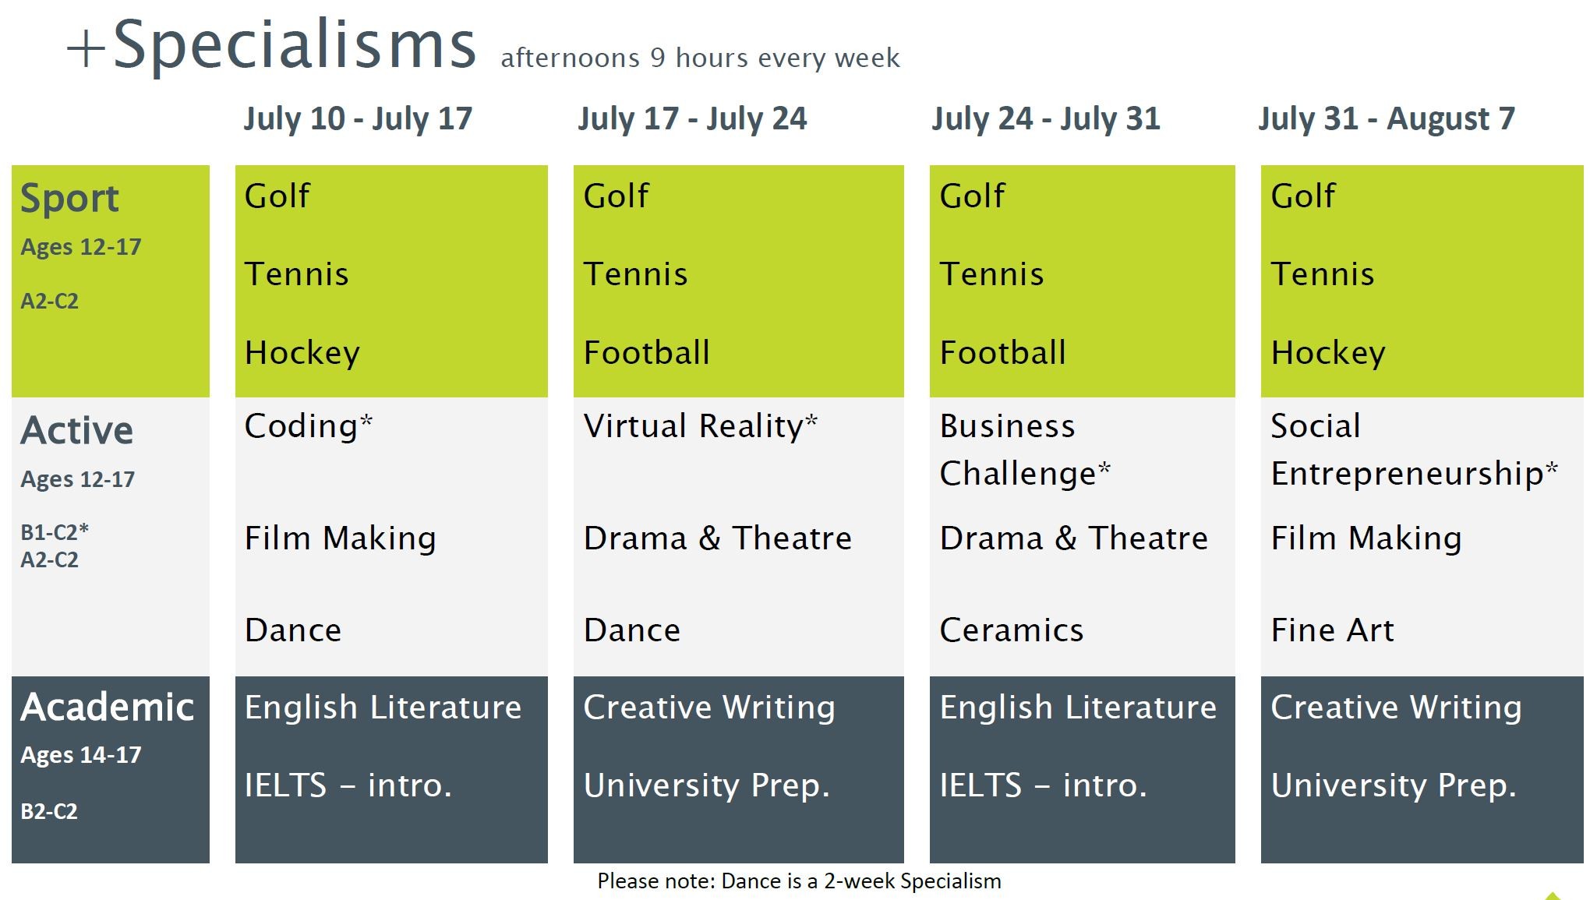Select the July 31 - August 7 heading

point(1387,119)
